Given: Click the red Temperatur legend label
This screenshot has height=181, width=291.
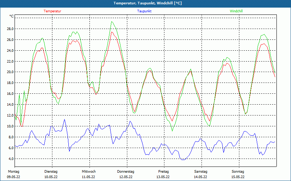Looking at the screenshot, I should [x=52, y=11].
